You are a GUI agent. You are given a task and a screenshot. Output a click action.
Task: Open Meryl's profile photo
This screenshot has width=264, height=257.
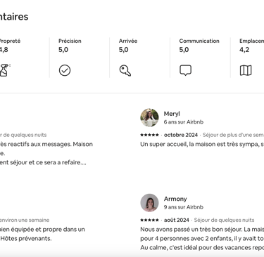point(149,117)
